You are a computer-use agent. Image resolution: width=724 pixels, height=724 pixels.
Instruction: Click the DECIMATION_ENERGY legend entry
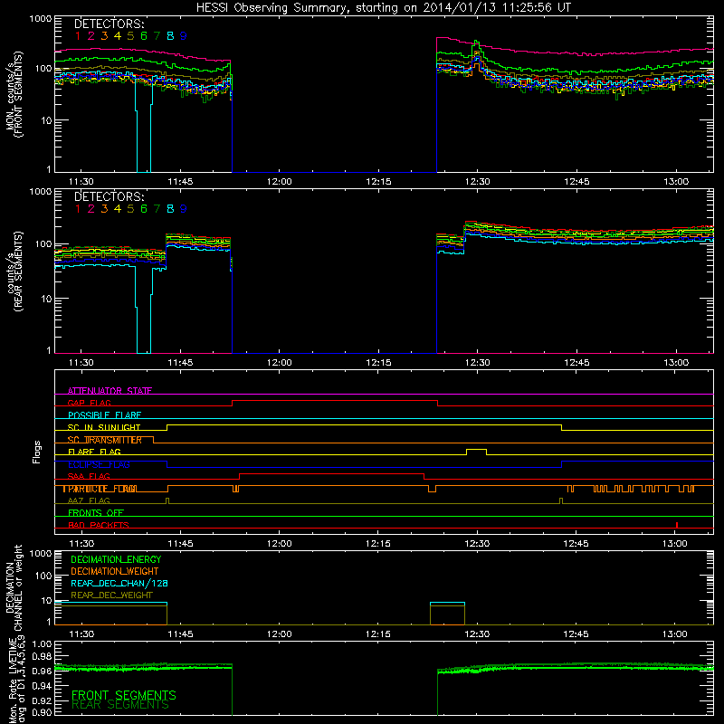pyautogui.click(x=116, y=559)
